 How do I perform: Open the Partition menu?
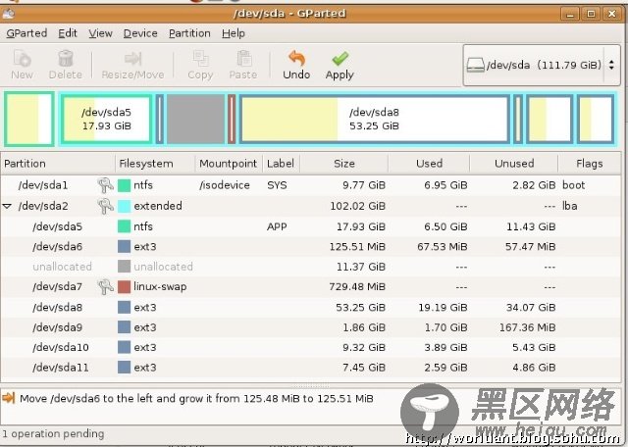[x=189, y=33]
